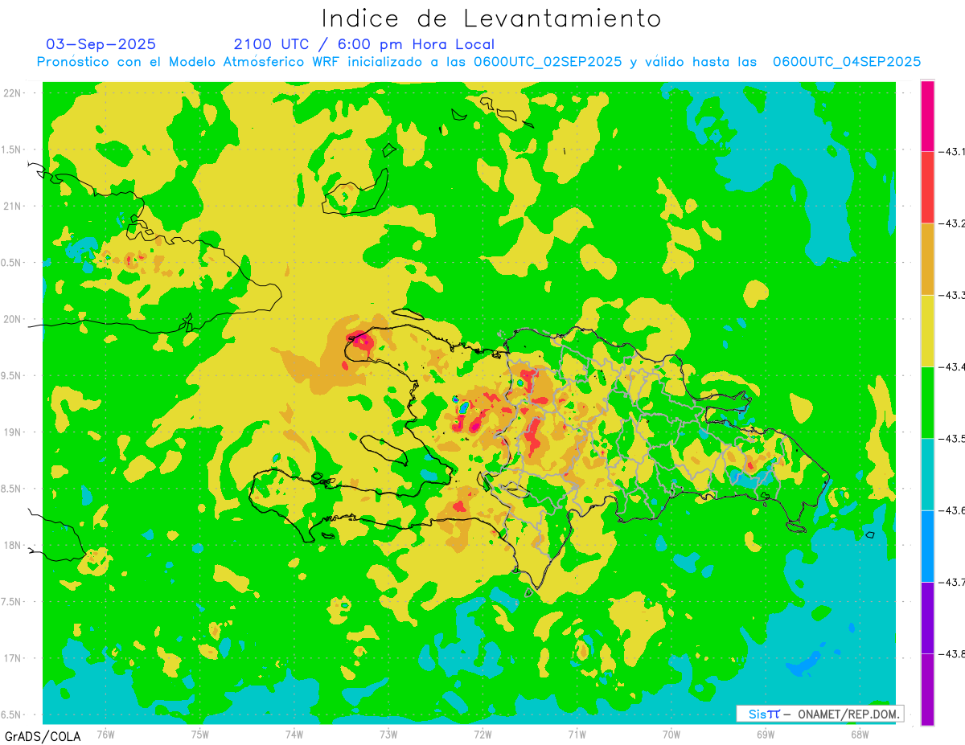Pick the orange colorbar segment
This screenshot has height=745, width=965.
927,259
